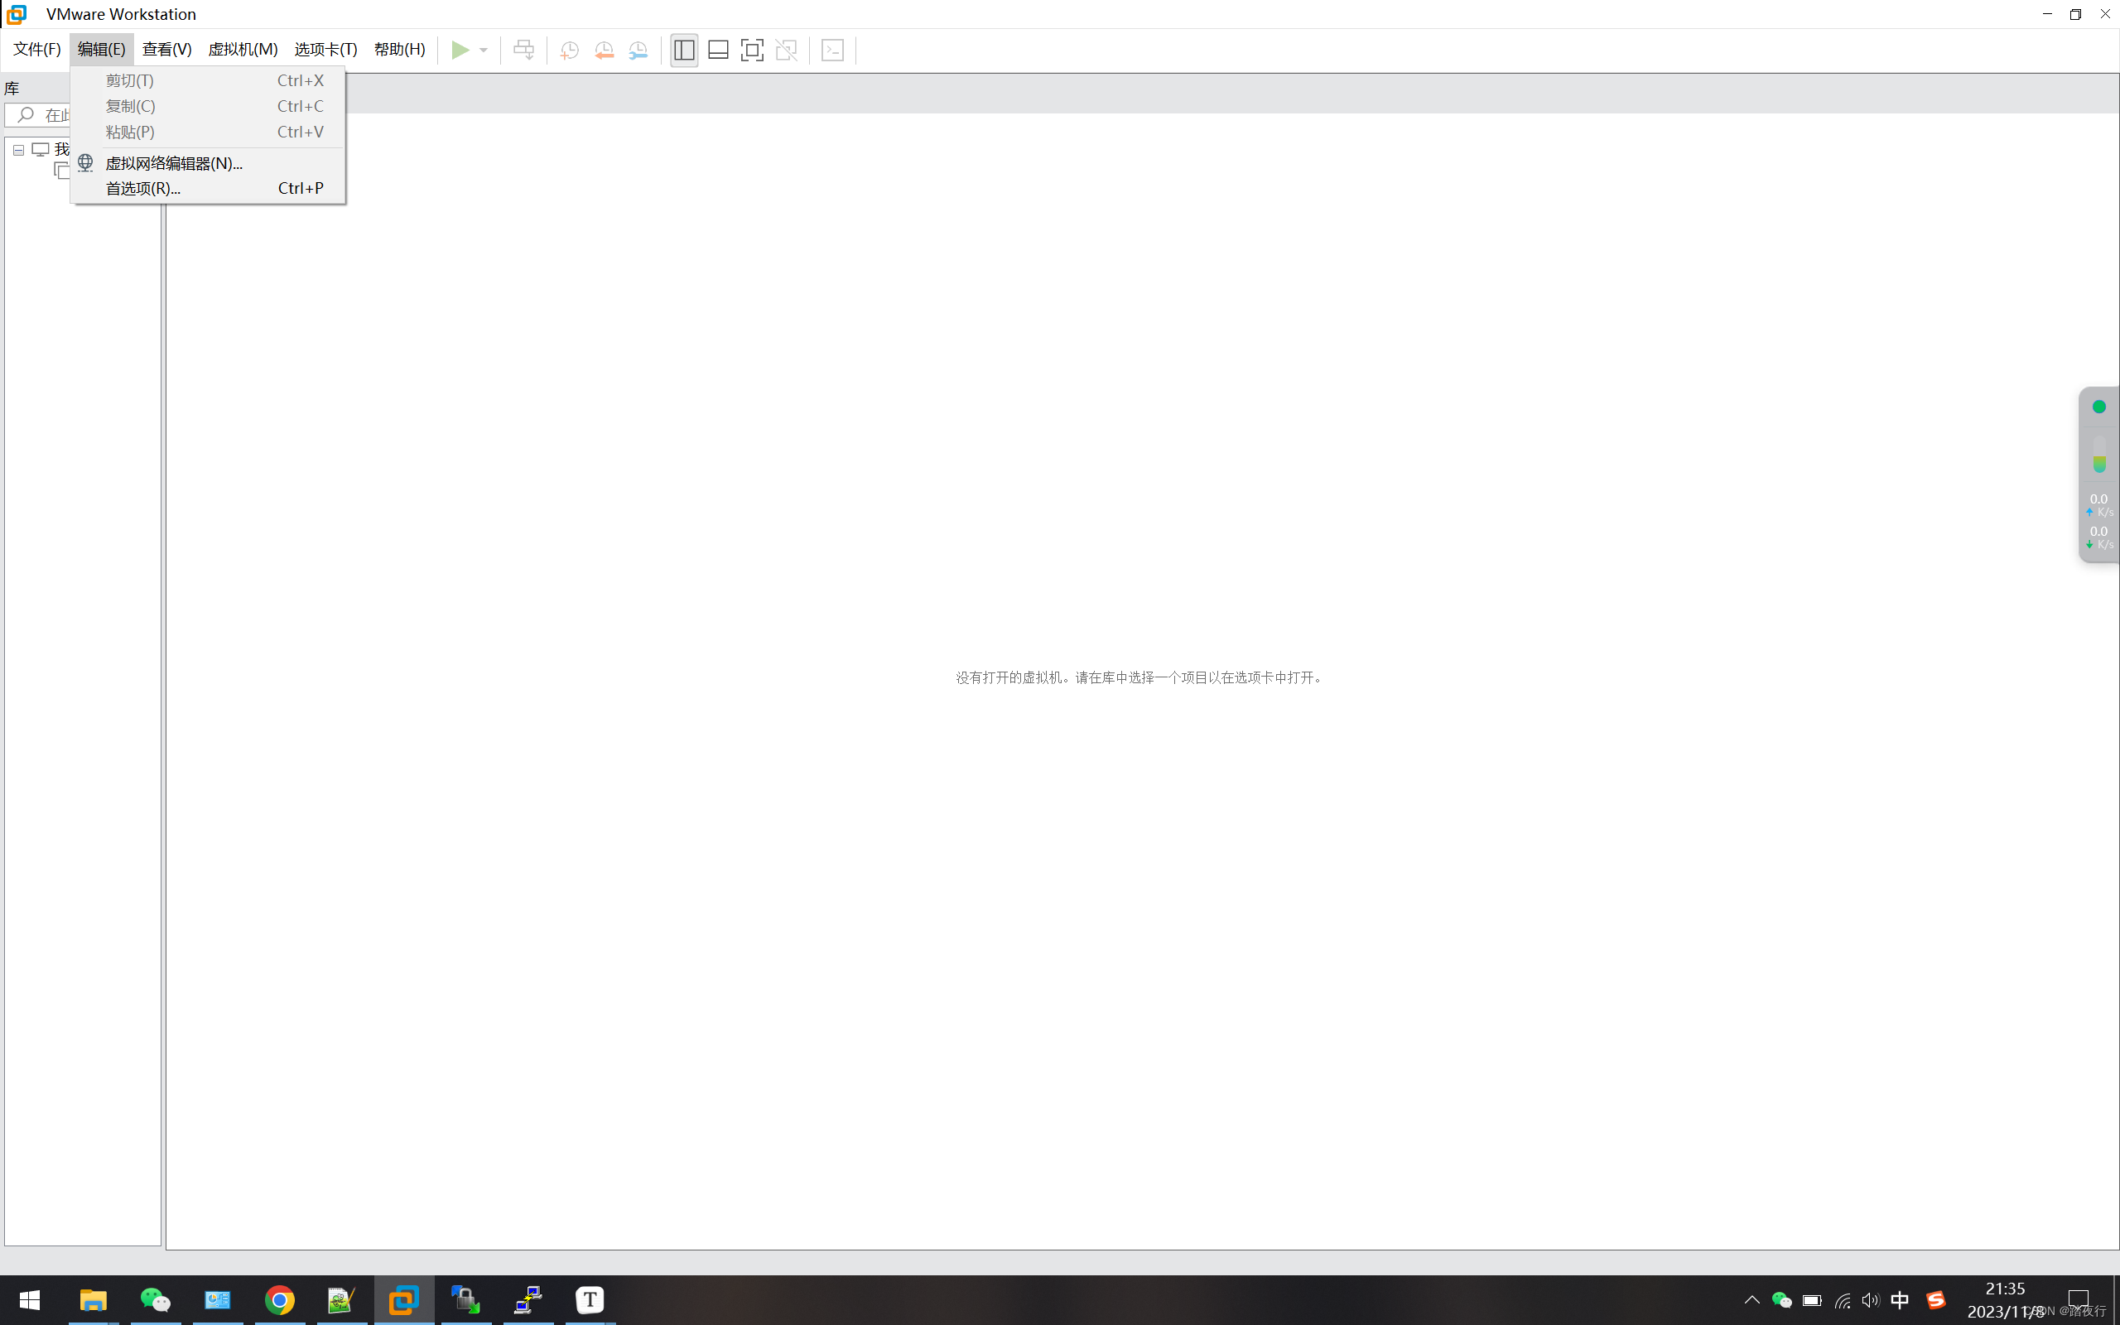Open the 帮助(H) menu

[x=399, y=49]
